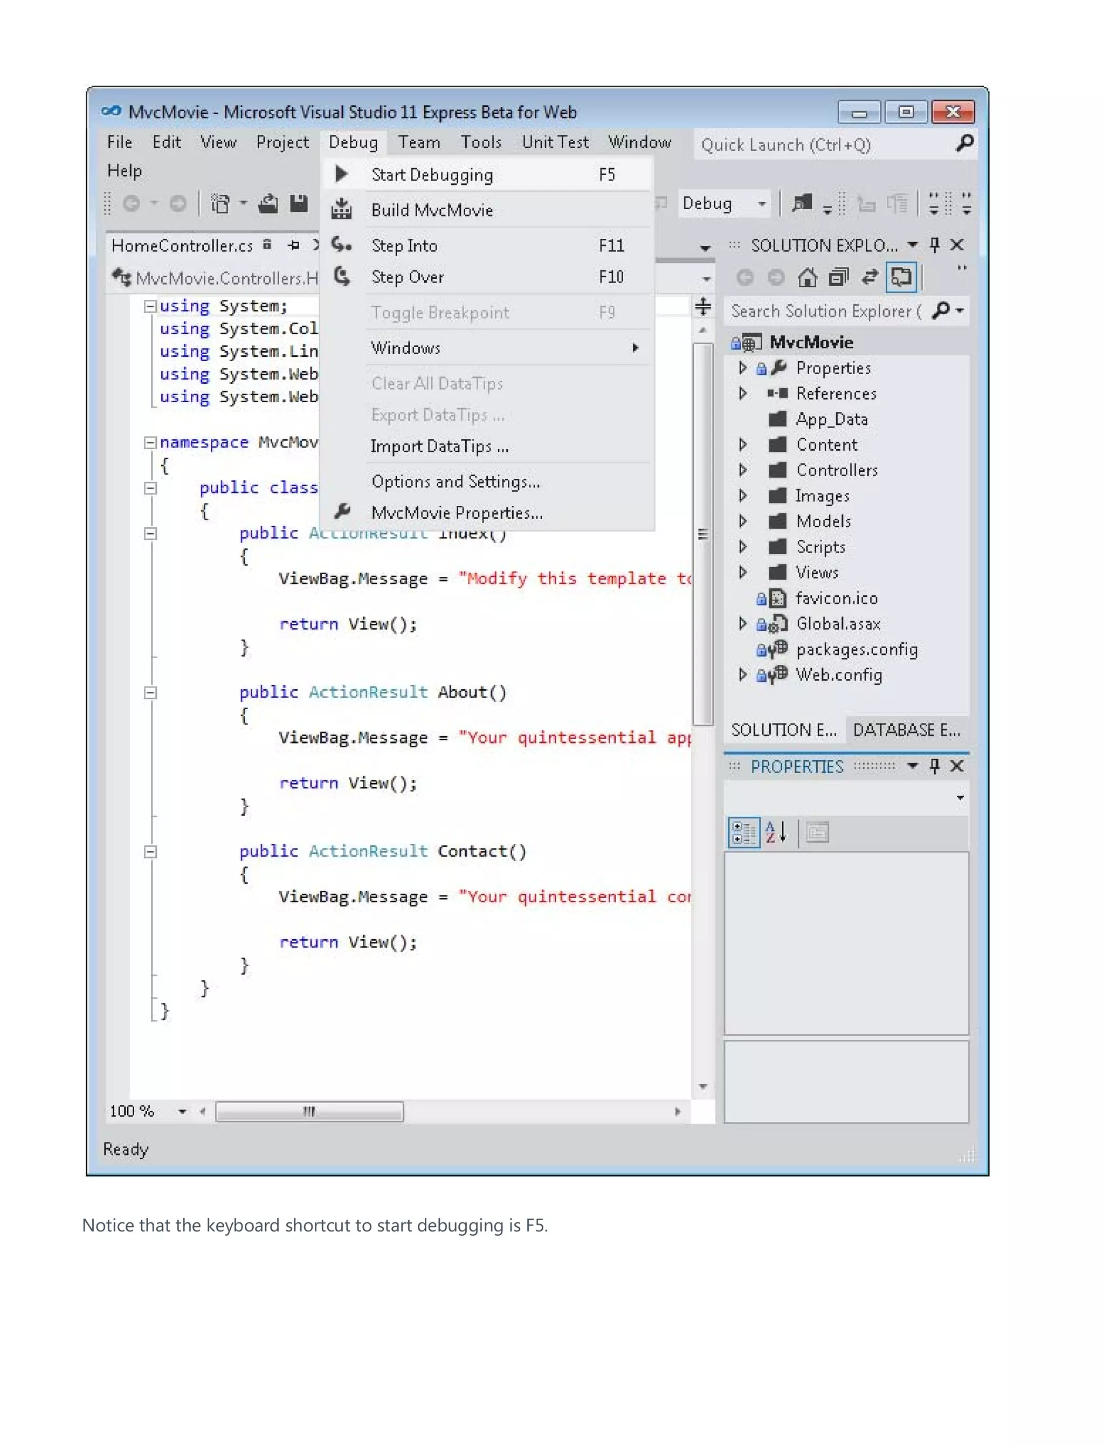The image size is (1104, 1445).
Task: Click the Step Over arrow icon
Action: coord(342,276)
